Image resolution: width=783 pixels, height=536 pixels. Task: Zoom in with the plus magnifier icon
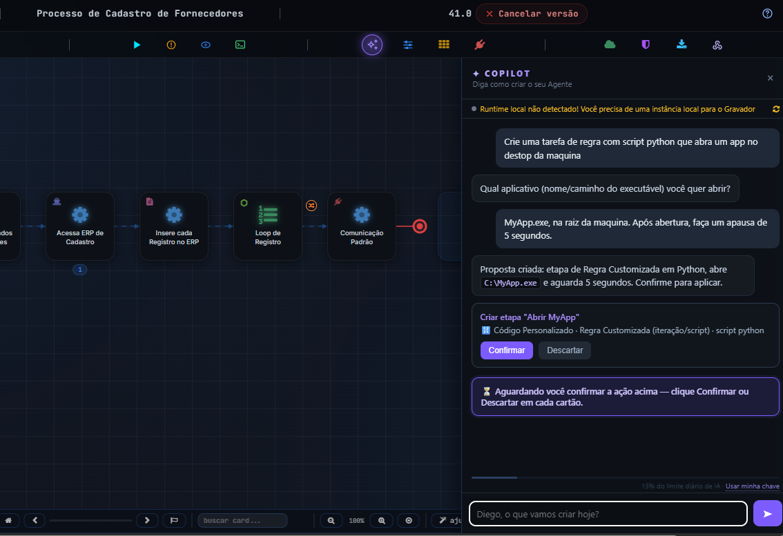[382, 520]
